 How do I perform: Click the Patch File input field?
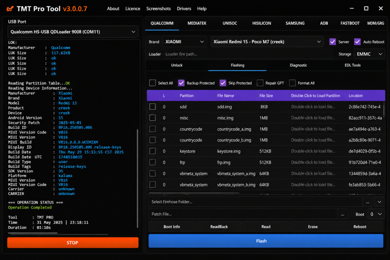(x=243, y=214)
